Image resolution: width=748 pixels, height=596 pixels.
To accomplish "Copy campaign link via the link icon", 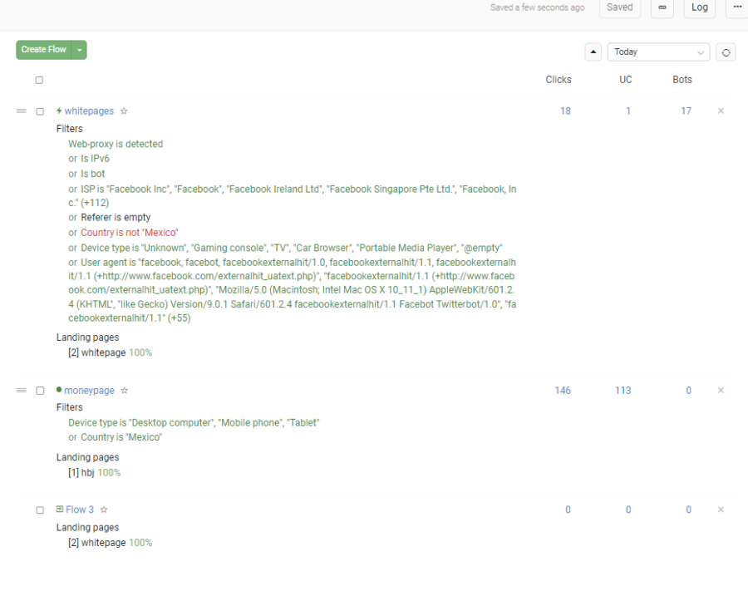I will pos(662,7).
